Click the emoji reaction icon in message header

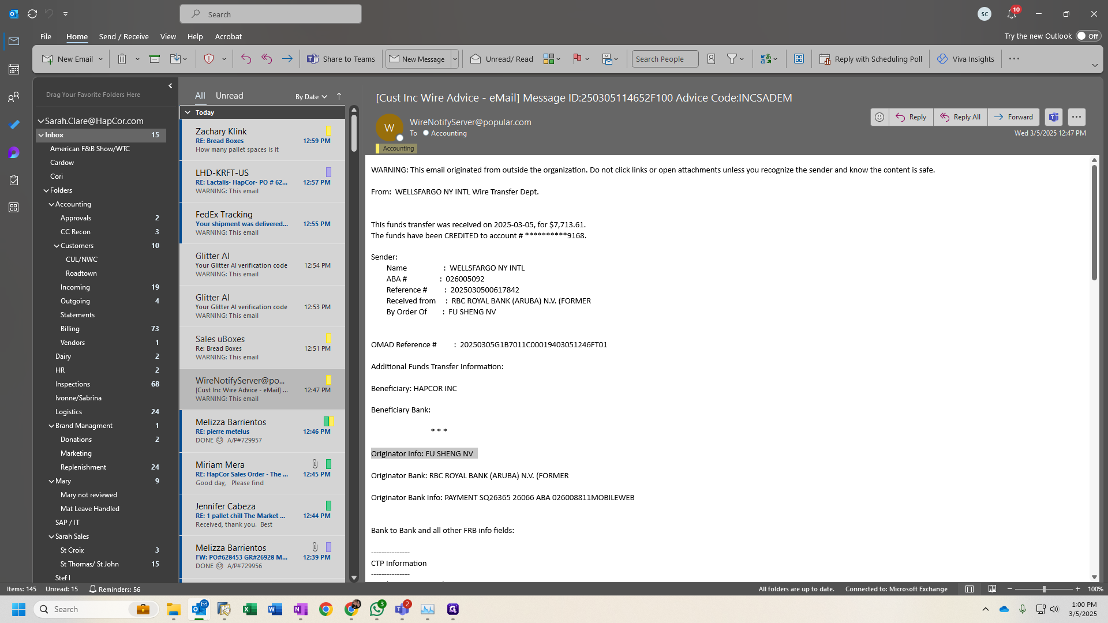point(879,117)
